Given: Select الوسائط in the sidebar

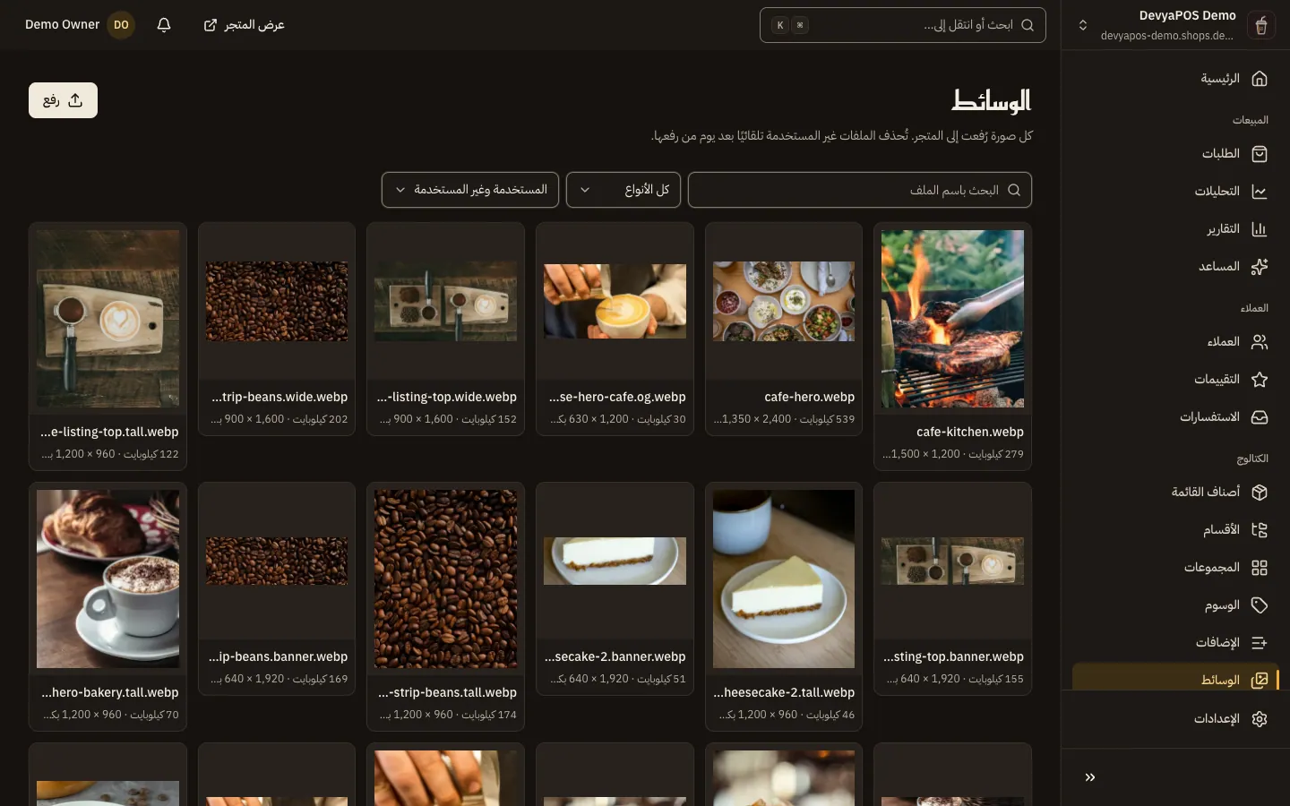Looking at the screenshot, I should coord(1175,678).
